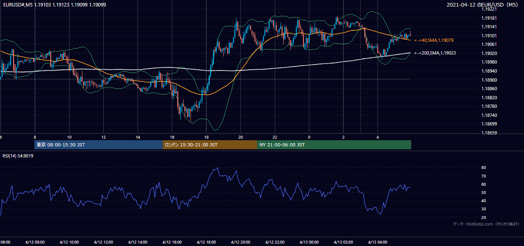Click bottom time label 4/13 02:00
This screenshot has height=246, width=524.
343,242
